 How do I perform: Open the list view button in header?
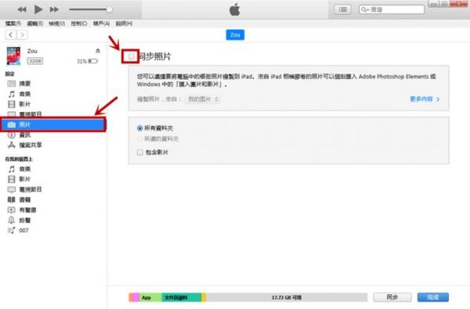tap(342, 9)
